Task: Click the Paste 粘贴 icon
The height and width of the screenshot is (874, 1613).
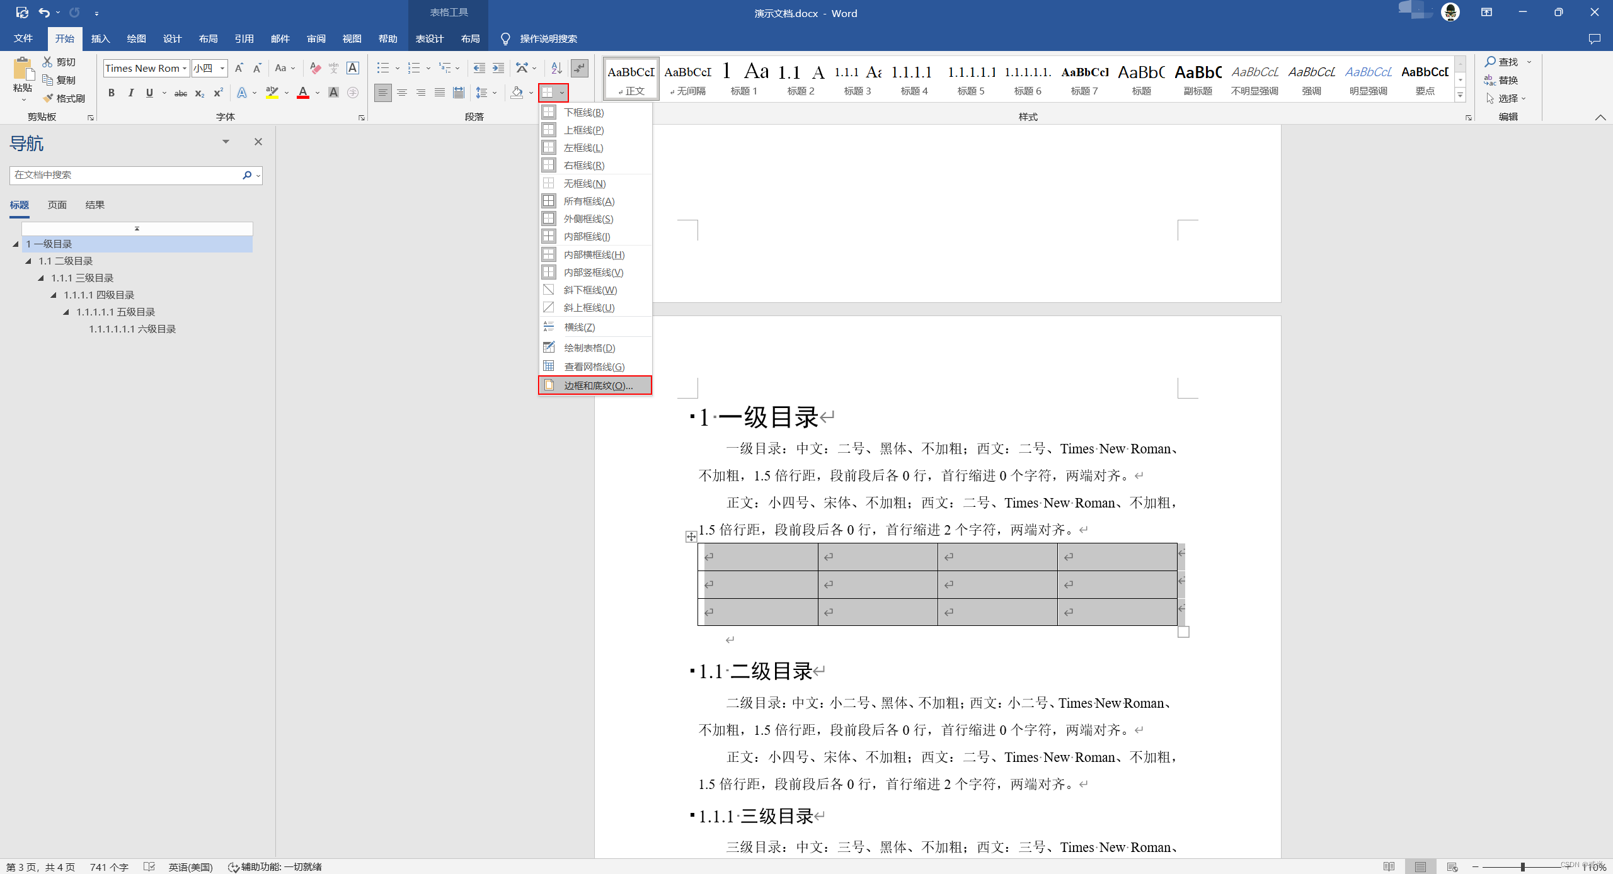Action: (23, 69)
